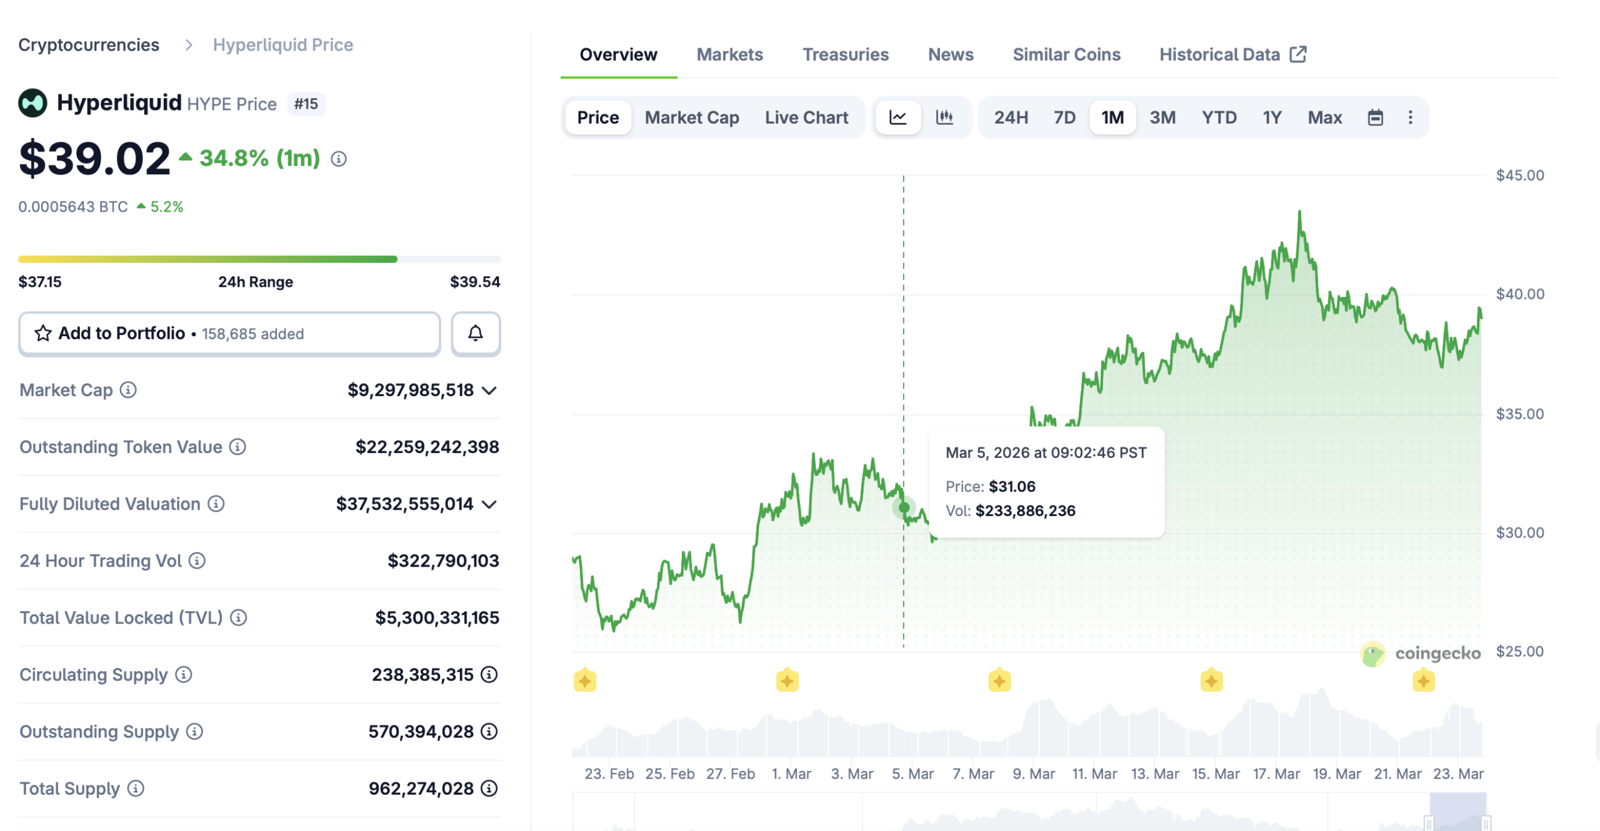Collapse the Outstanding Supply details icon
The width and height of the screenshot is (1600, 831).
click(x=489, y=731)
